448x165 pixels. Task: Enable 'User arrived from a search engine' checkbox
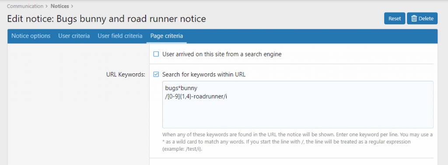[x=156, y=54]
